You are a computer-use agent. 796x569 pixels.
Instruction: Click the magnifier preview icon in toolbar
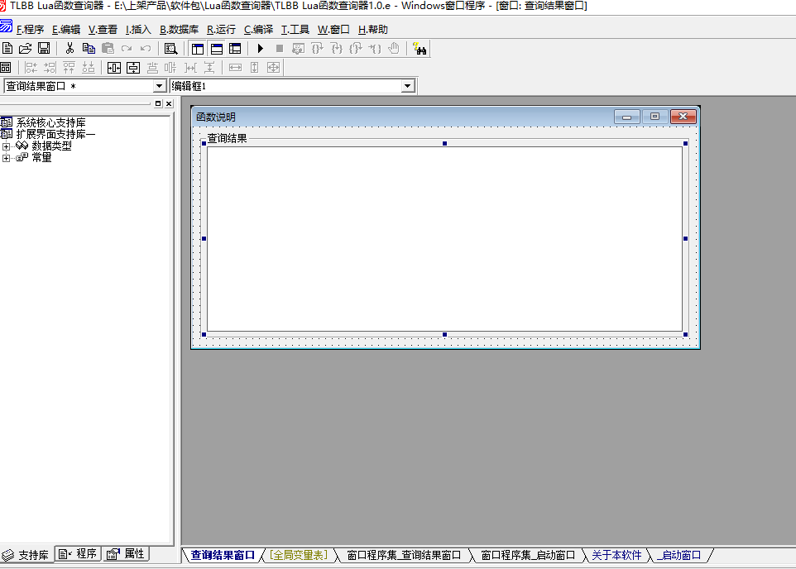(x=170, y=49)
